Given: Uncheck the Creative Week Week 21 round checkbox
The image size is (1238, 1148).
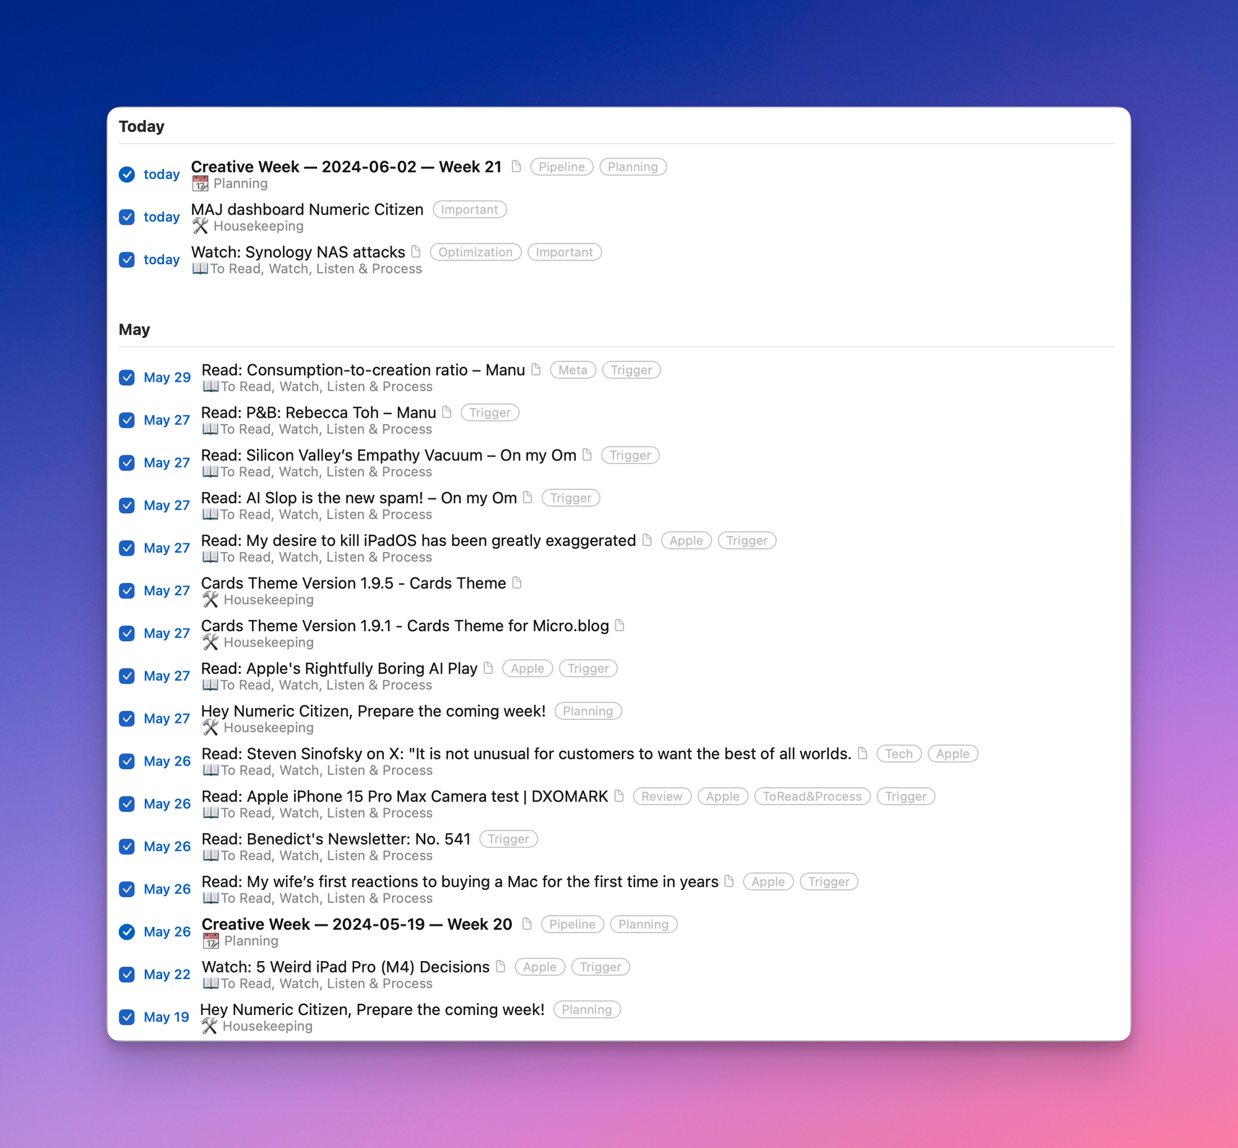Looking at the screenshot, I should click(x=127, y=174).
